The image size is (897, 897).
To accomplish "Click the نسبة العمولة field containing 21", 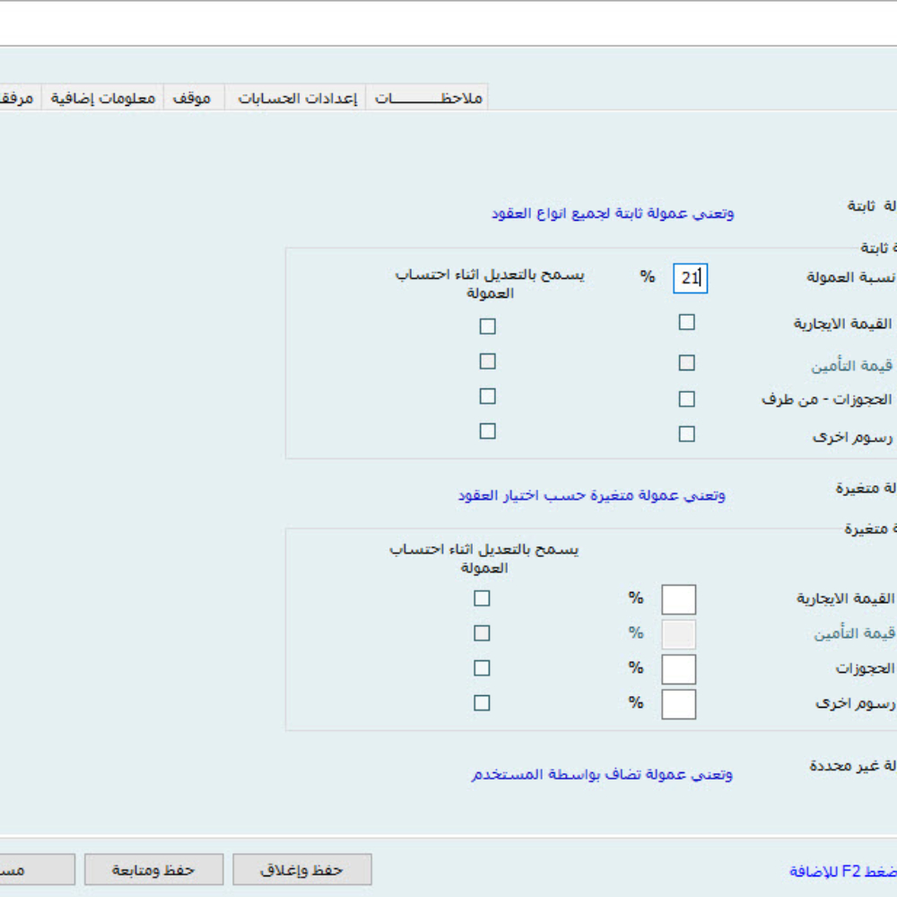I will [690, 279].
